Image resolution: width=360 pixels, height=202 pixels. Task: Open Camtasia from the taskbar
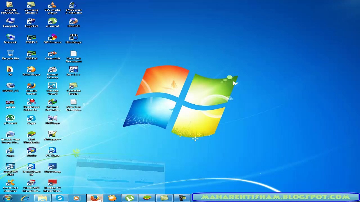tap(164, 198)
